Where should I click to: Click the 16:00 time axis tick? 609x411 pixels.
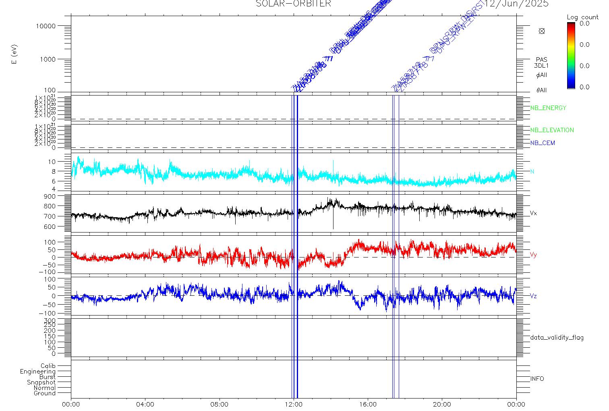(x=368, y=404)
